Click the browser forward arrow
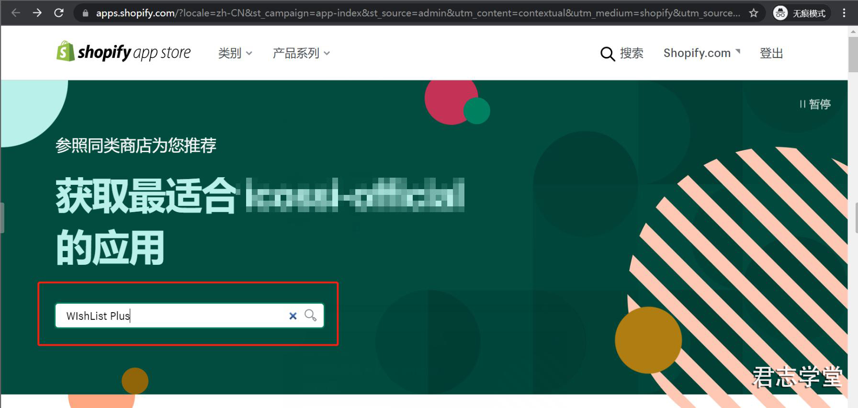This screenshot has width=858, height=408. 37,13
